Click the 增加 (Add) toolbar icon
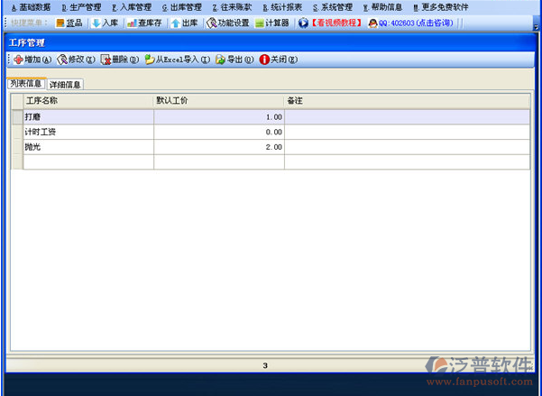This screenshot has width=542, height=396. coord(18,60)
